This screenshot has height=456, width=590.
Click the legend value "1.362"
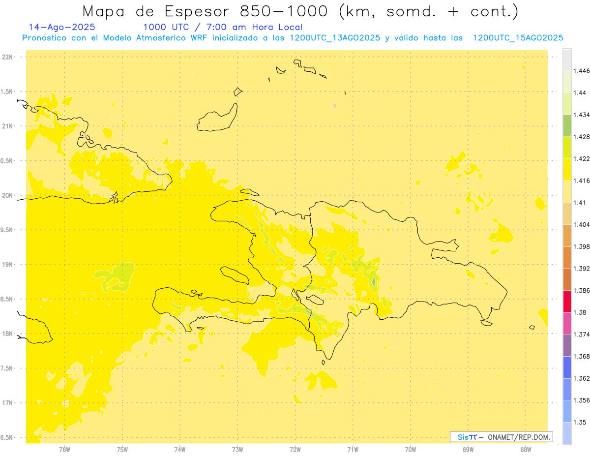click(582, 378)
